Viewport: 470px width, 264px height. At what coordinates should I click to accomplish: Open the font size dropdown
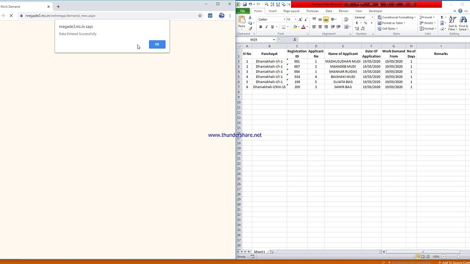pyautogui.click(x=295, y=19)
